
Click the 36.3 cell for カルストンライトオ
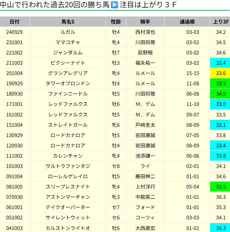coord(220,228)
